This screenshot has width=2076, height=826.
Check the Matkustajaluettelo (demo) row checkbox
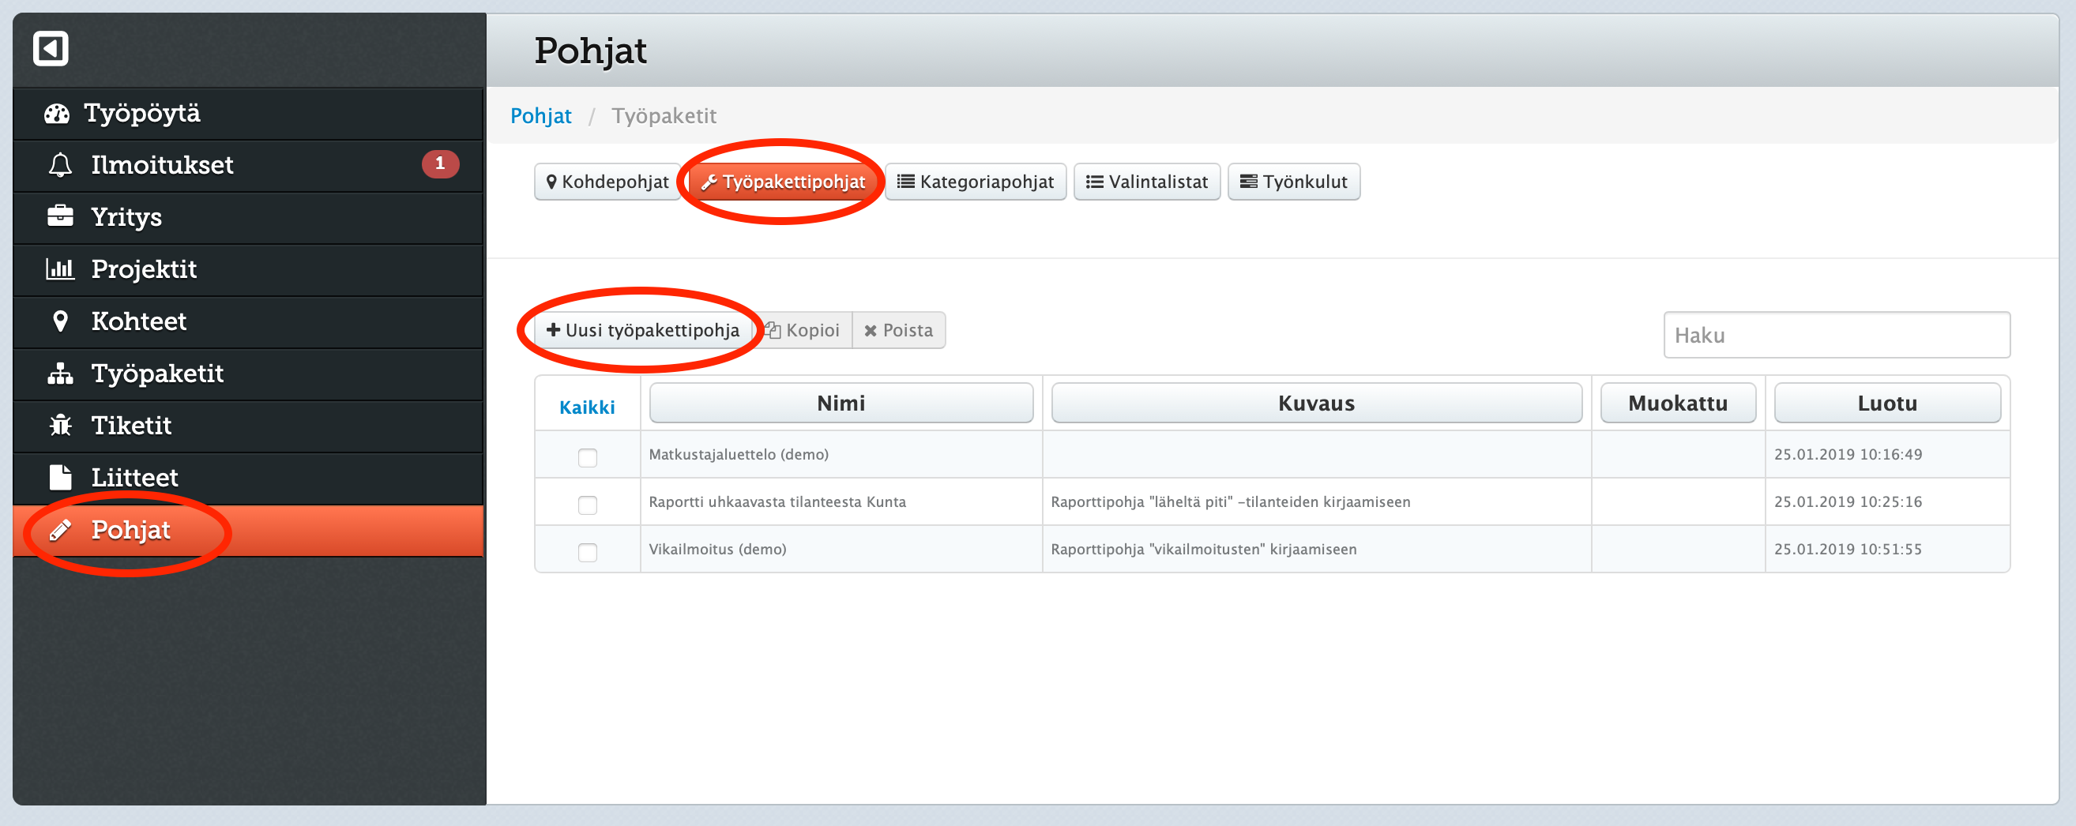588,458
